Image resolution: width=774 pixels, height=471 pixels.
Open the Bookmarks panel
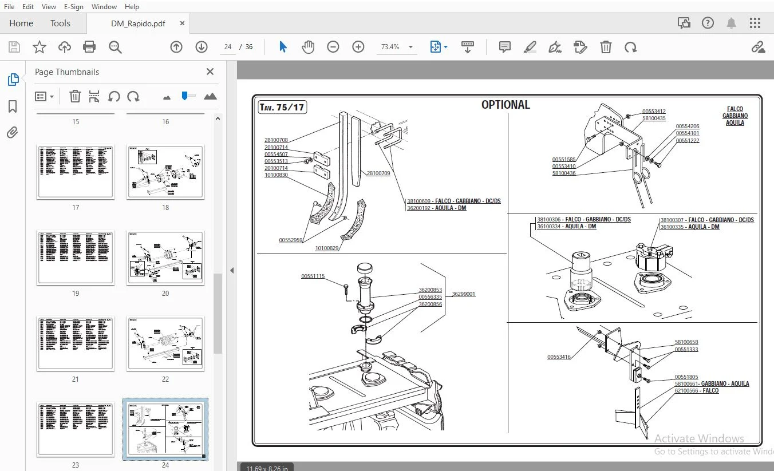coord(13,106)
